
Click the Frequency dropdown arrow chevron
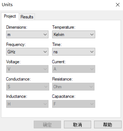coord(45,52)
